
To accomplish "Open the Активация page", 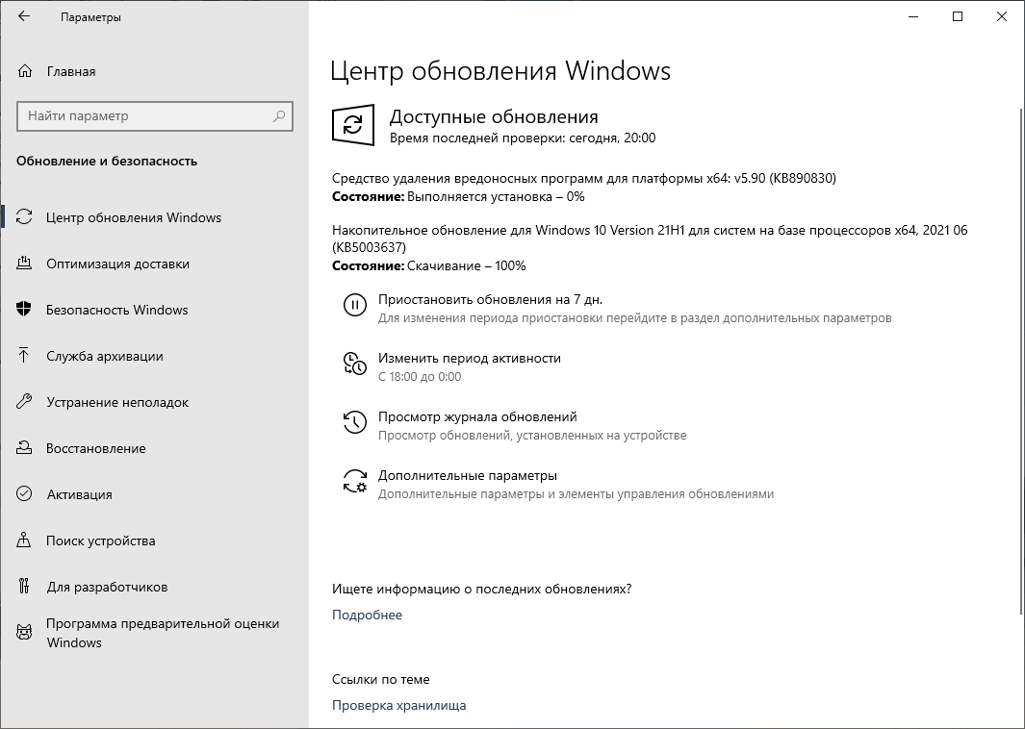I will click(x=82, y=494).
